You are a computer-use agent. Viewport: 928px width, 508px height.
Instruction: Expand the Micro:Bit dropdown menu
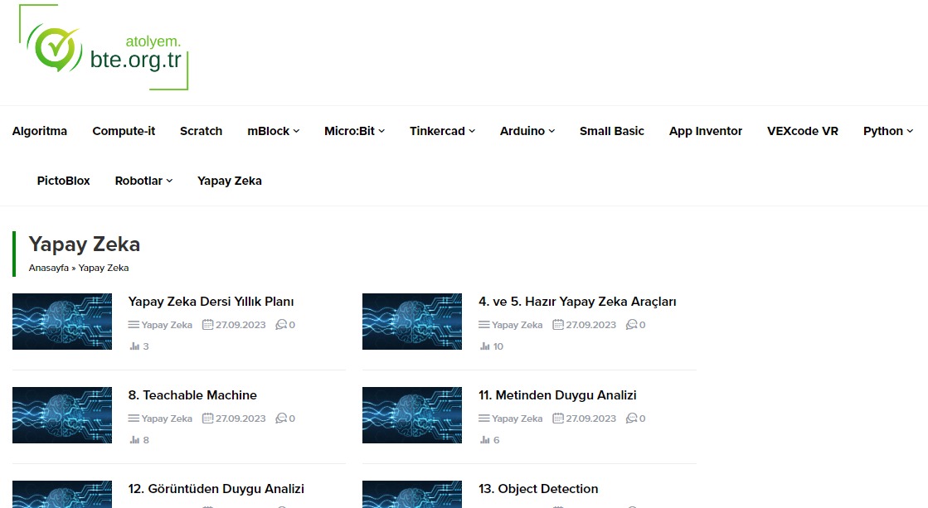(x=354, y=131)
